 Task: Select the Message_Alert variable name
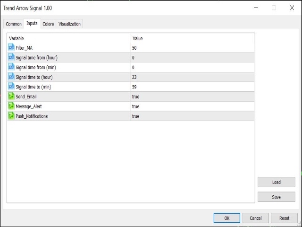coord(29,106)
